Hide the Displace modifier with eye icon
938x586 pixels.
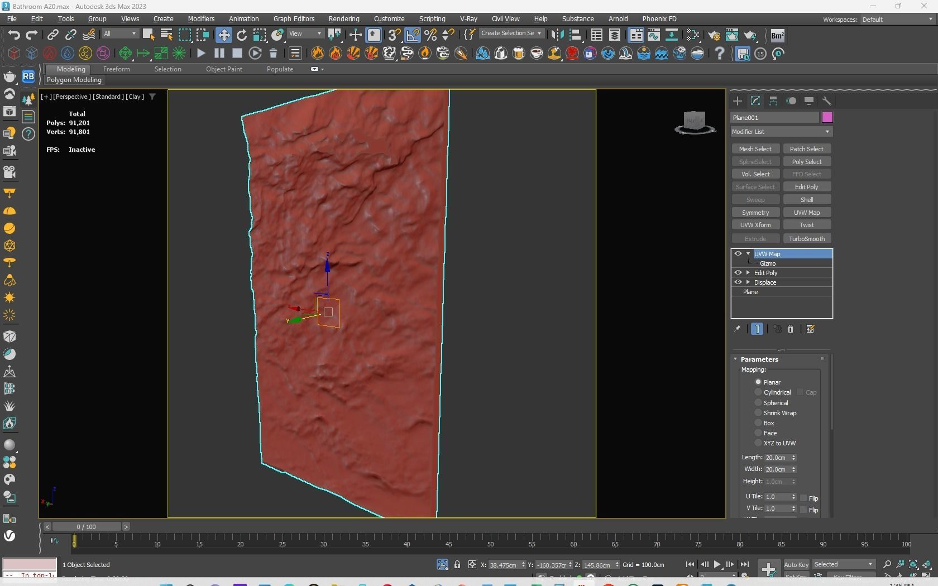tap(738, 282)
